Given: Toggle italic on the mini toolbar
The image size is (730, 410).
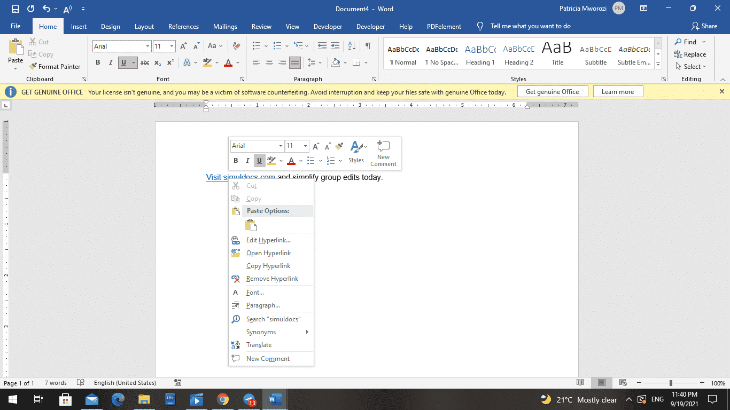Looking at the screenshot, I should (247, 161).
